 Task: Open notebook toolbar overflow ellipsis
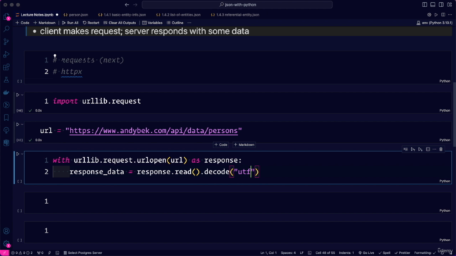pyautogui.click(x=190, y=23)
